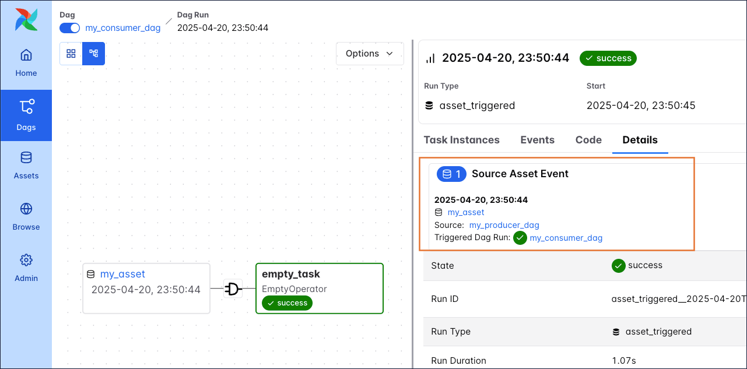The image size is (747, 369).
Task: Click the Source Asset Event count badge
Action: (x=451, y=173)
